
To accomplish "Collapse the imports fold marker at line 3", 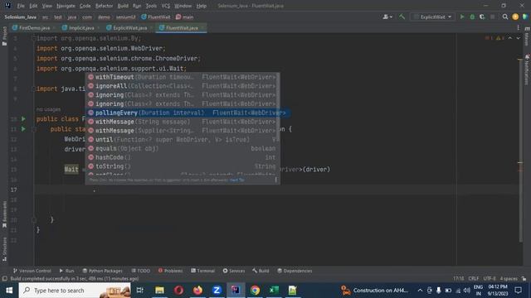I will [33, 38].
